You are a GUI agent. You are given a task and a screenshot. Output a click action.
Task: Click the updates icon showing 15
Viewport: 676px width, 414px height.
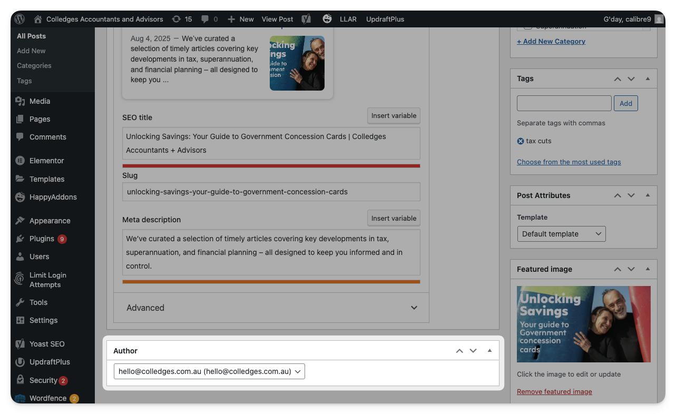click(176, 19)
